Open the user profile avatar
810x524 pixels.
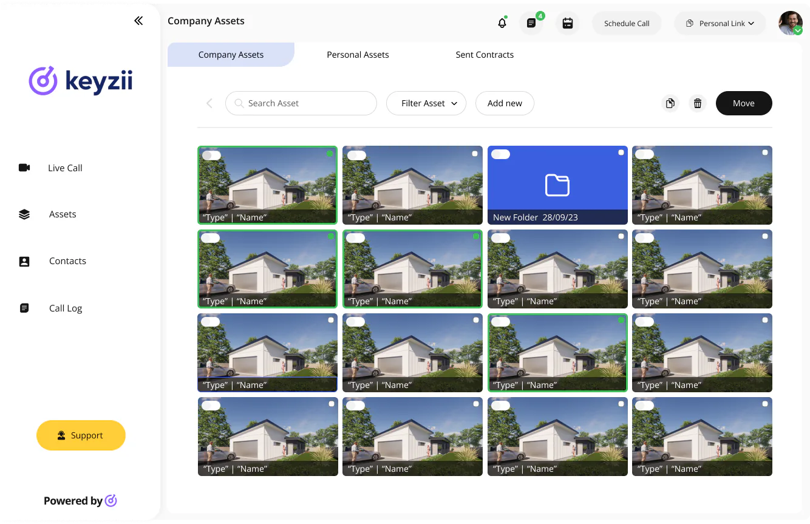[791, 23]
